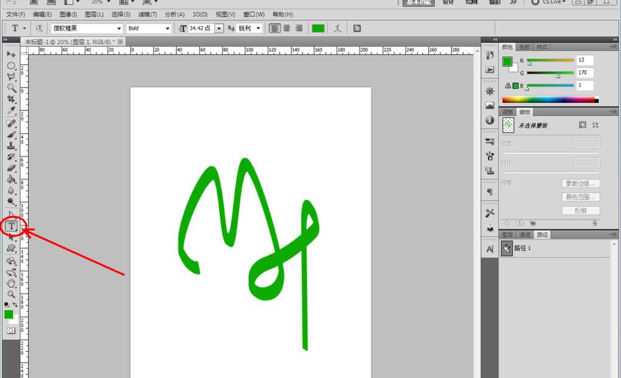Select the Brush tool
This screenshot has width=621, height=378.
(11, 135)
